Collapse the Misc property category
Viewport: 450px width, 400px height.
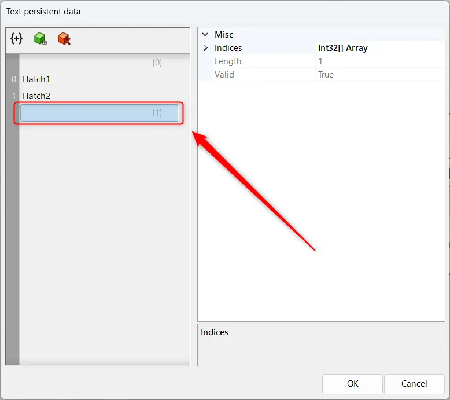point(205,35)
